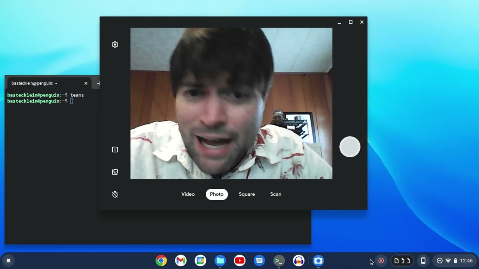Maximize the Camera window
The width and height of the screenshot is (479, 269).
(x=351, y=22)
